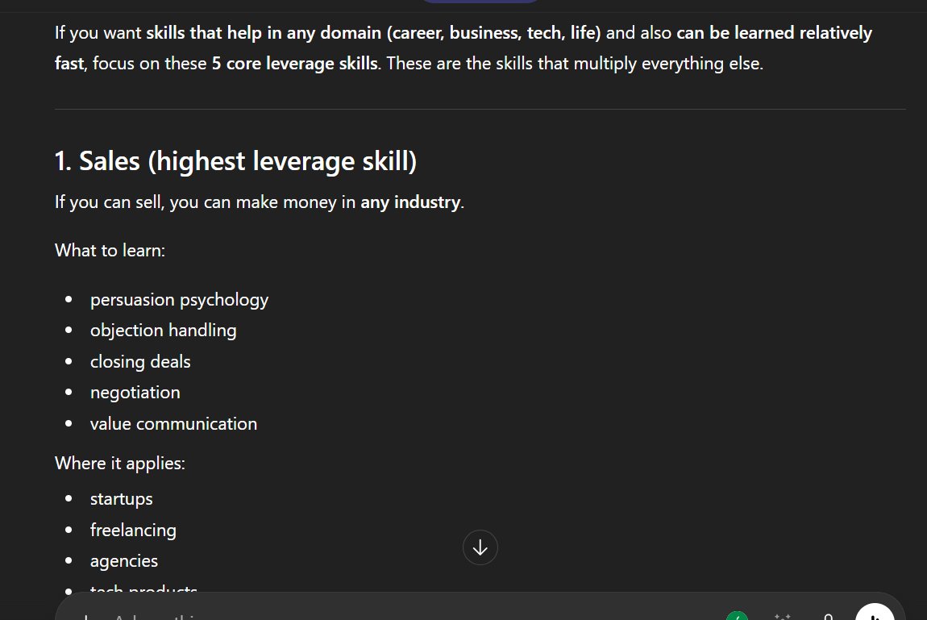
Task: Click the sentence "If you can sell, you can make money"
Action: (196, 202)
